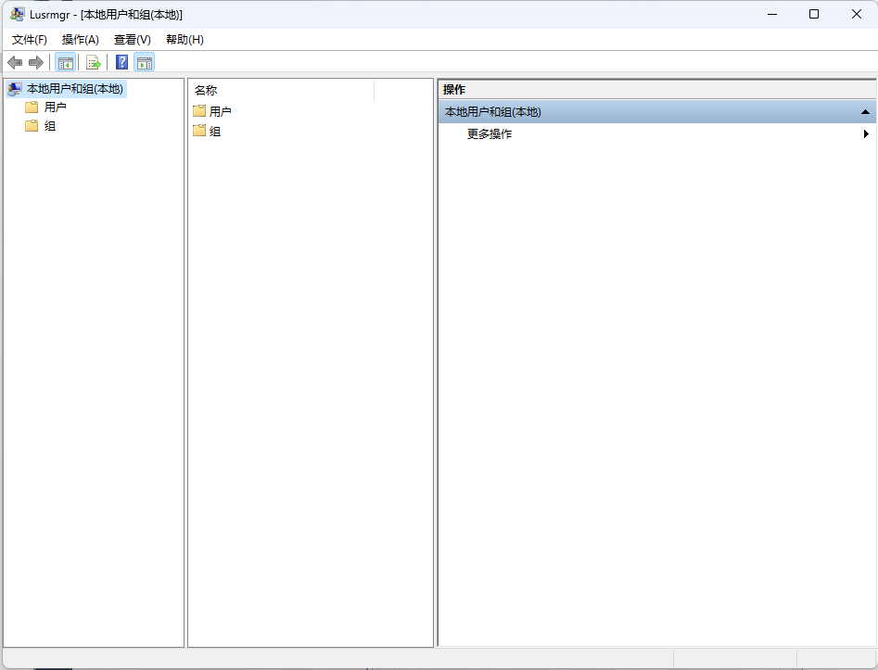Open the 帮助(H) menu
This screenshot has height=670, width=878.
pyautogui.click(x=185, y=40)
